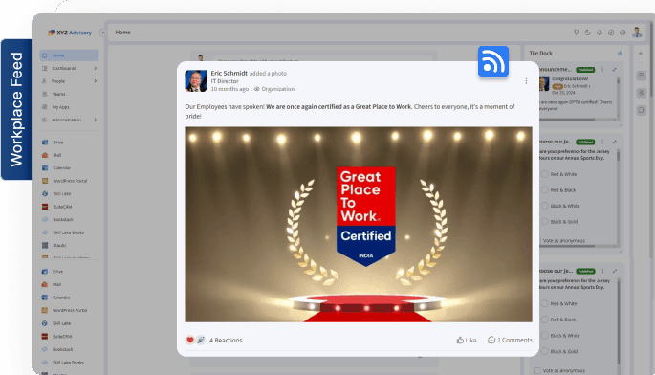Viewport: 655px width, 375px height.
Task: Select Red & White in the second poll tile
Action: (x=545, y=303)
